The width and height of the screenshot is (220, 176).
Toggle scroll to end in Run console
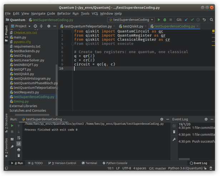point(19,144)
